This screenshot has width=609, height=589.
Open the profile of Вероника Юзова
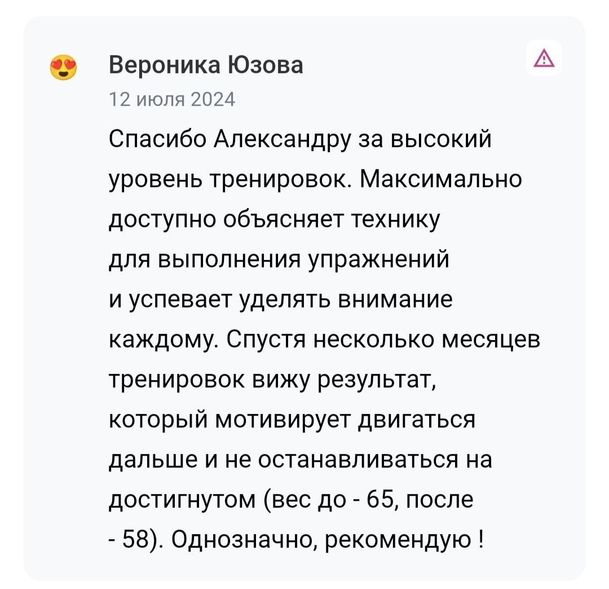(x=206, y=64)
